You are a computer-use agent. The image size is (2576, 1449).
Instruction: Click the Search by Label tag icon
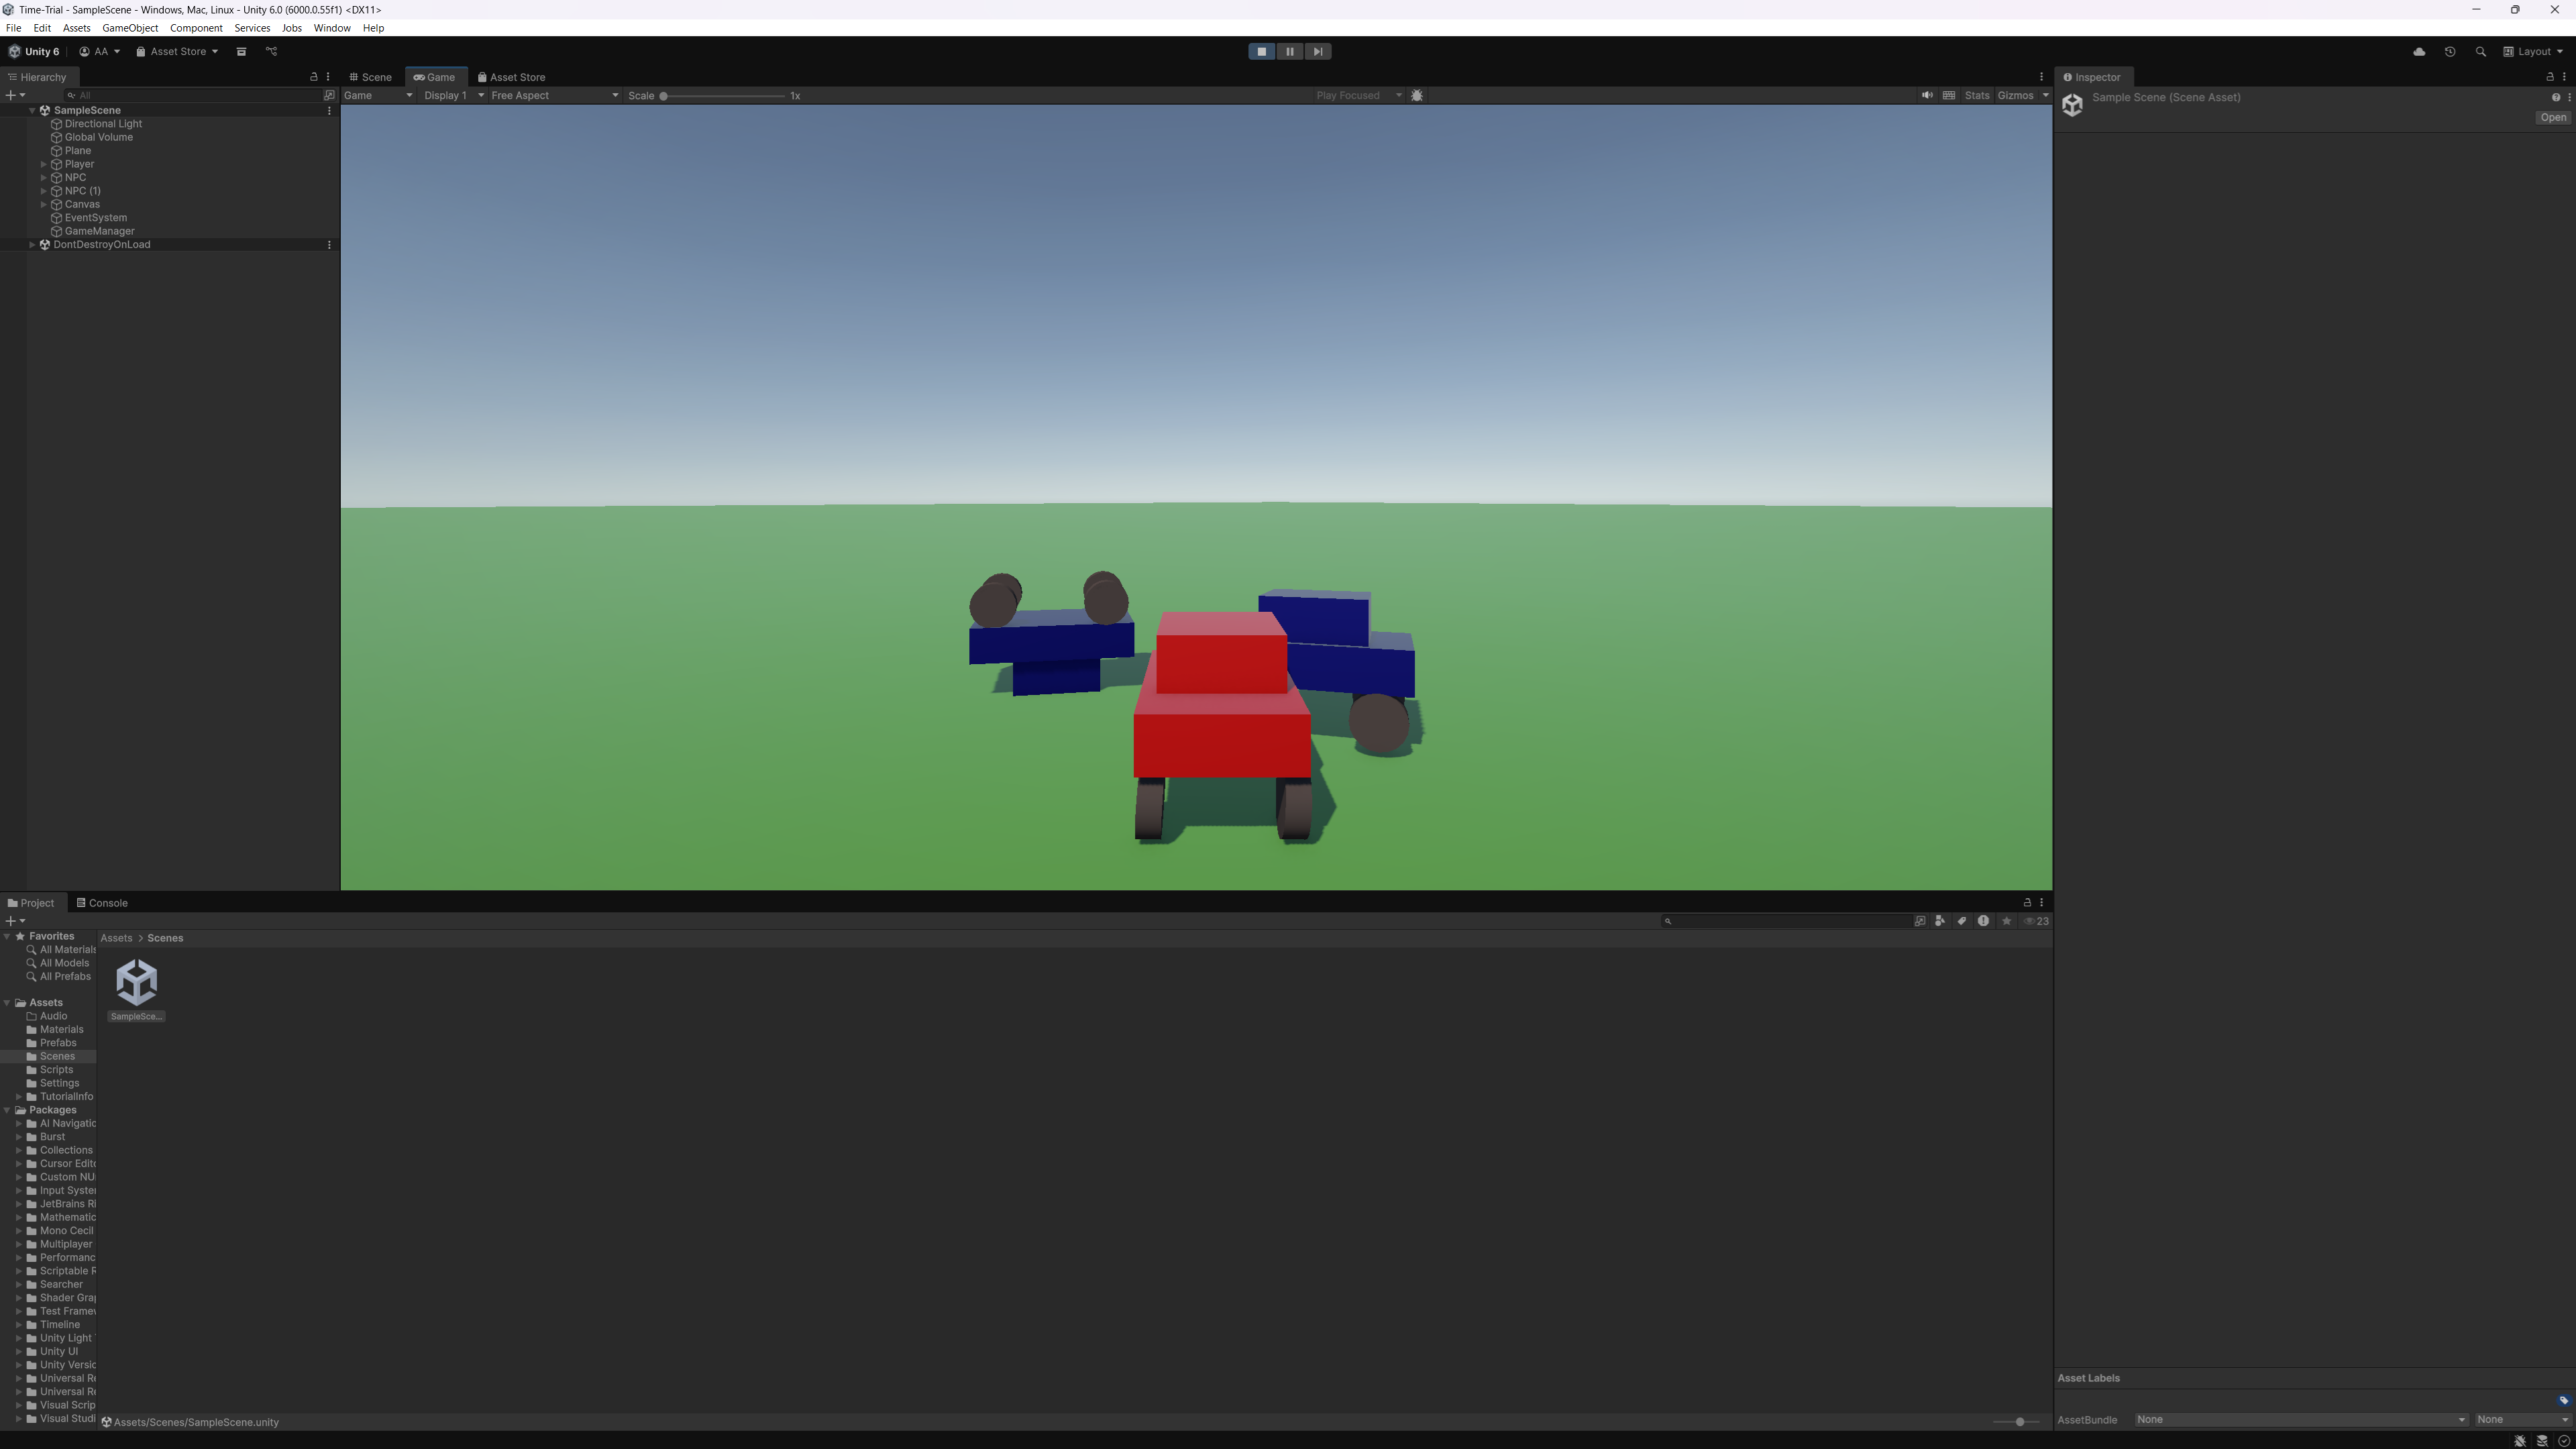point(1961,921)
